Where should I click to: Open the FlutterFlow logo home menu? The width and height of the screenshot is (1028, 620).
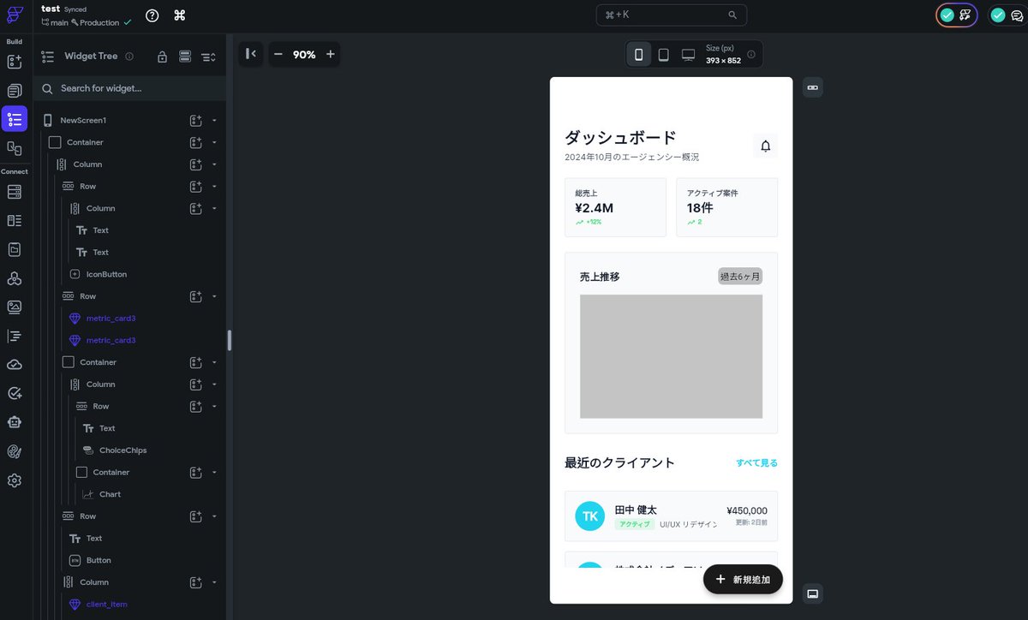15,15
